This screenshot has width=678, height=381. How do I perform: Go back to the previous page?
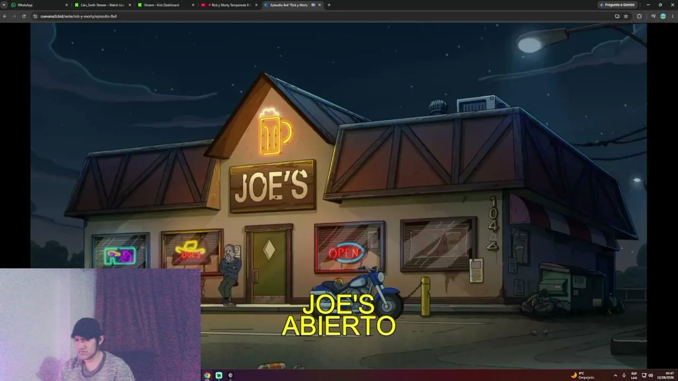coord(5,16)
